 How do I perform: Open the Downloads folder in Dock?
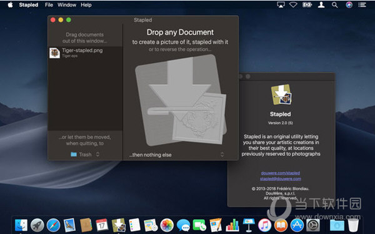(x=337, y=225)
